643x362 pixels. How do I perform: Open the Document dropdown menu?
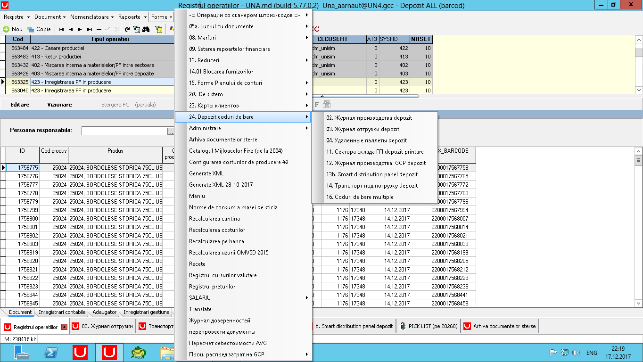coord(50,17)
